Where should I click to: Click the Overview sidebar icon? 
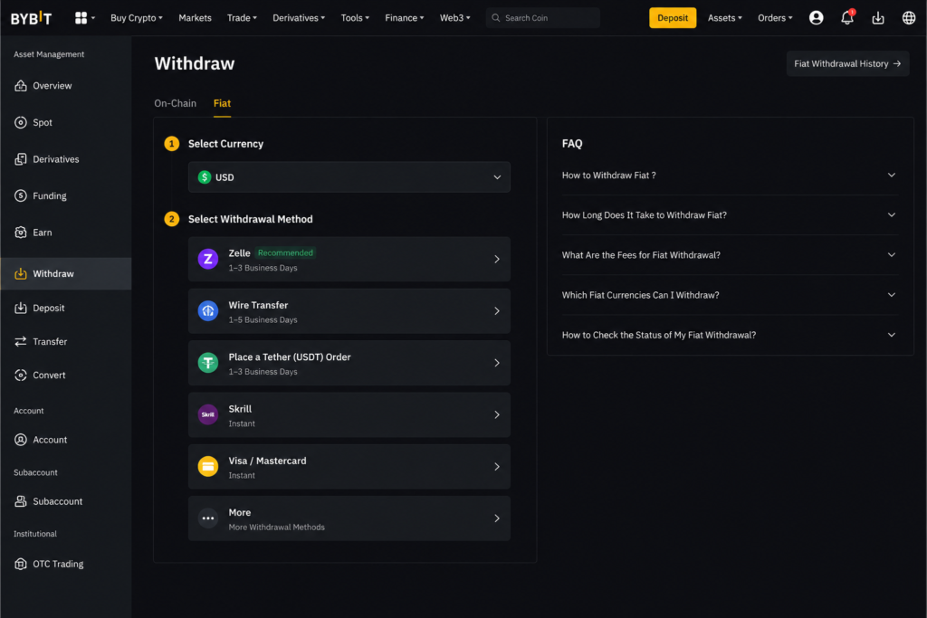pyautogui.click(x=21, y=86)
